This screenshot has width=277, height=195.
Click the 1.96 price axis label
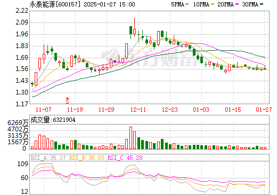tap(22, 34)
